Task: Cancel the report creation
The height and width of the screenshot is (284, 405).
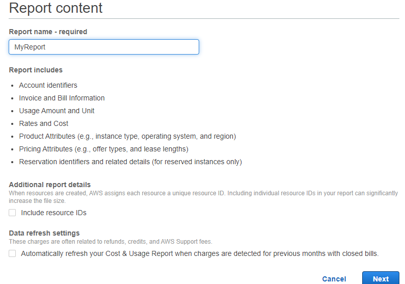Action: click(x=334, y=279)
